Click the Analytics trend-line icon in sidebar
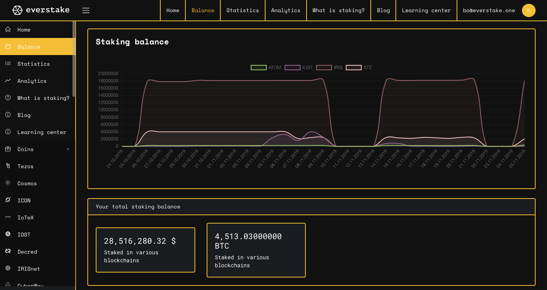This screenshot has height=290, width=547. point(8,80)
